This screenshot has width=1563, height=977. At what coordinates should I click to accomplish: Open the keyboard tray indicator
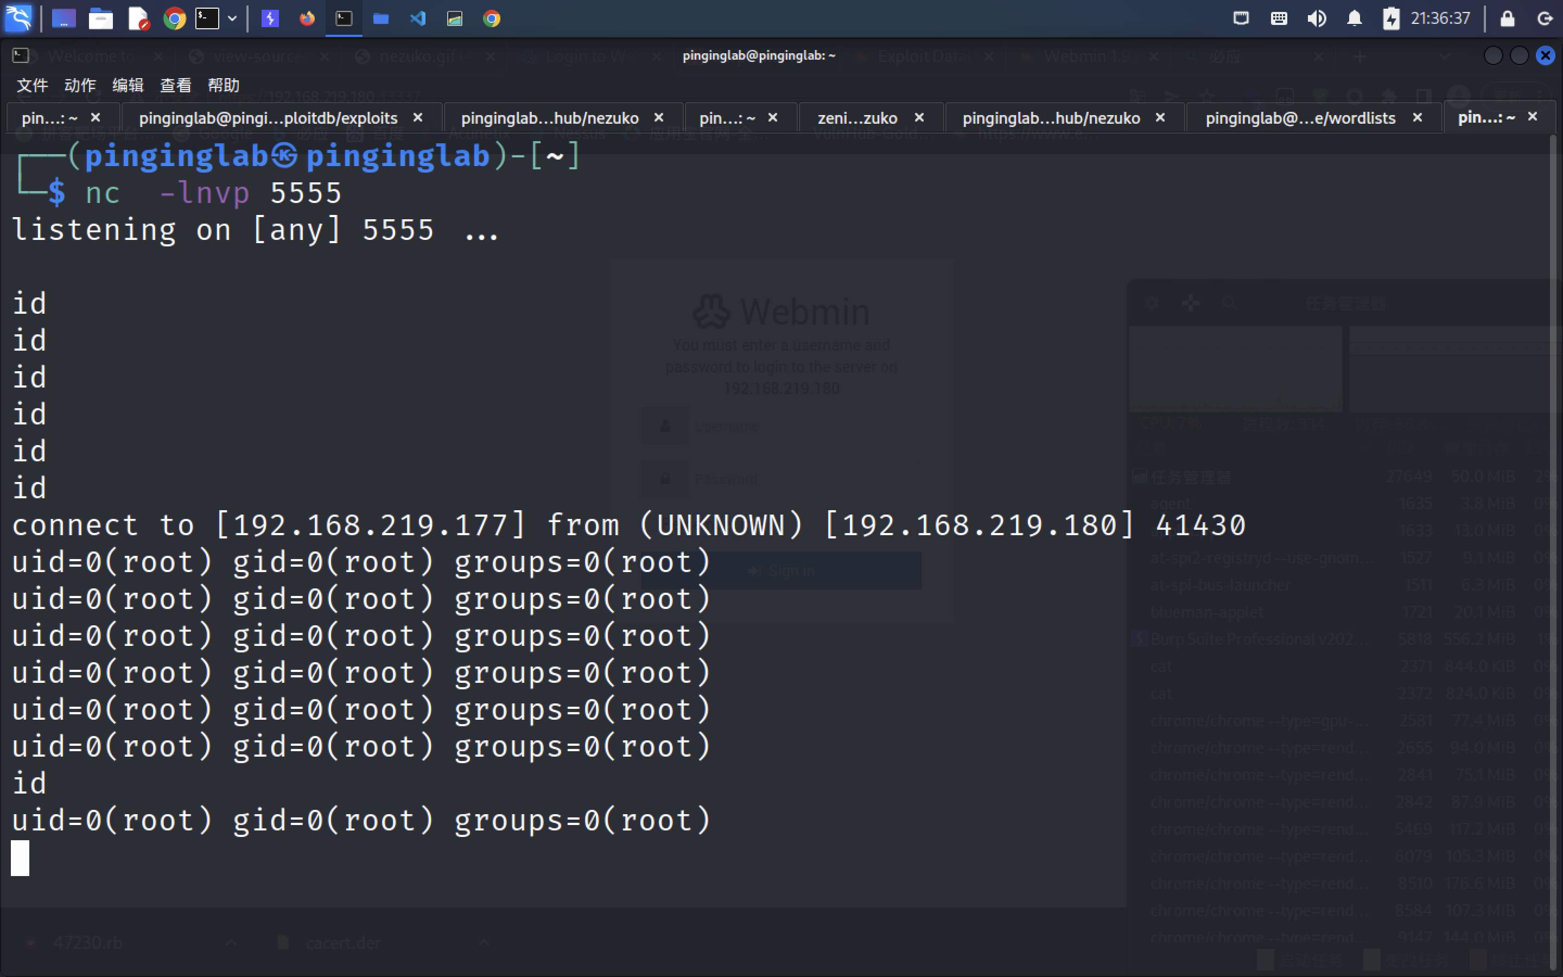coord(1279,18)
